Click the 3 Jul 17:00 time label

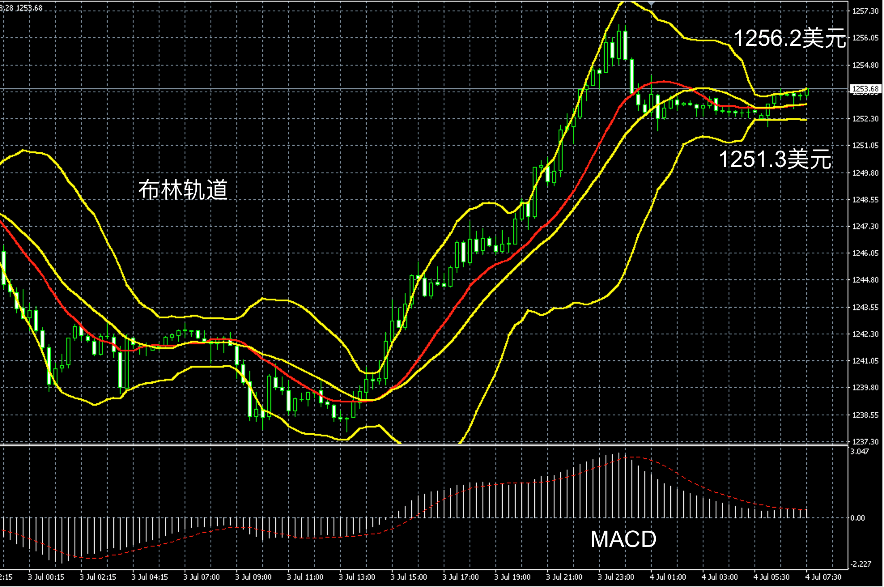coord(461,577)
